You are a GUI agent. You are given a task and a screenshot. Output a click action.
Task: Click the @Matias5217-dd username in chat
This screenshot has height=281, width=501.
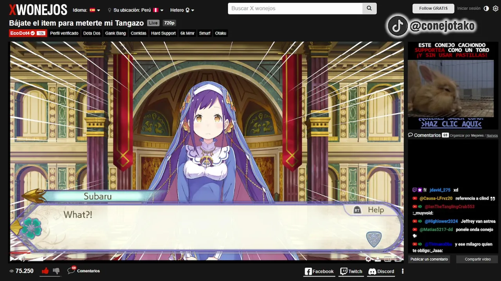click(436, 229)
